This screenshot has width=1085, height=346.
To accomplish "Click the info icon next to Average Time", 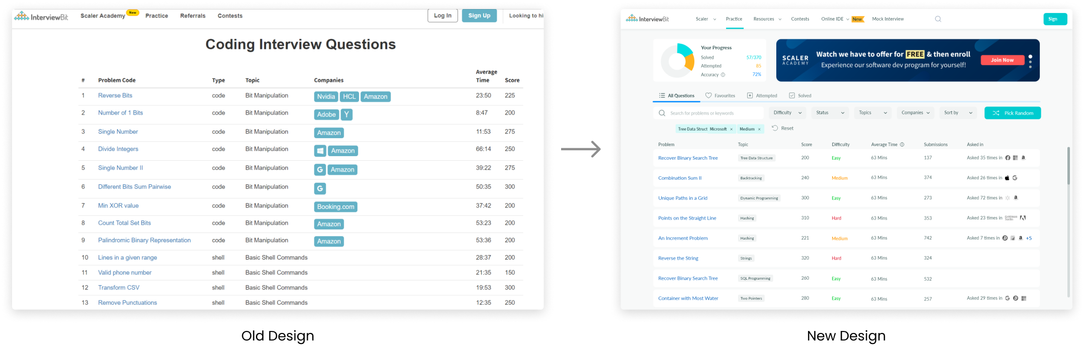I will click(902, 145).
